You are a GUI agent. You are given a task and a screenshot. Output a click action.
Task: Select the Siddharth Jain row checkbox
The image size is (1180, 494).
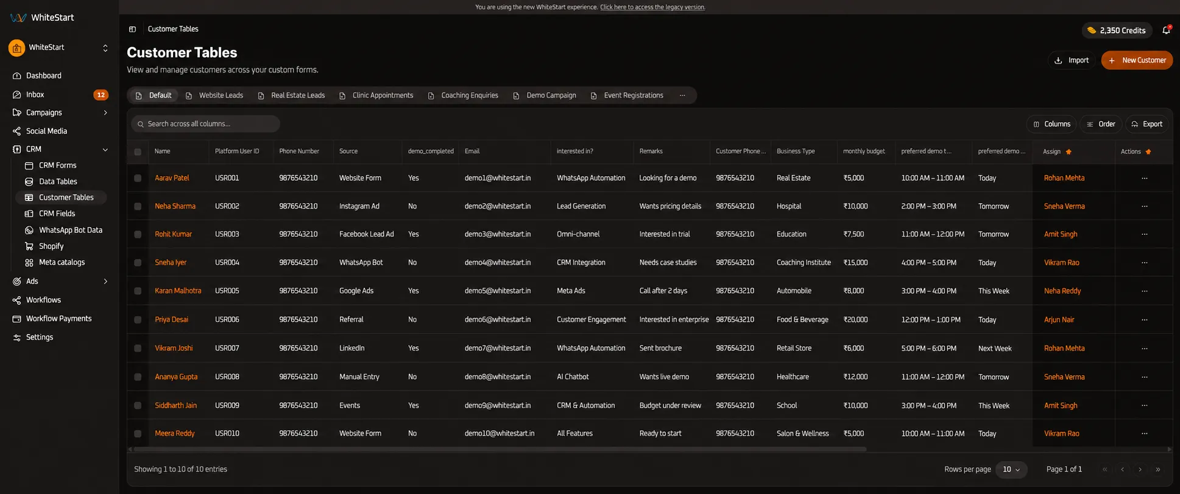[x=138, y=405]
